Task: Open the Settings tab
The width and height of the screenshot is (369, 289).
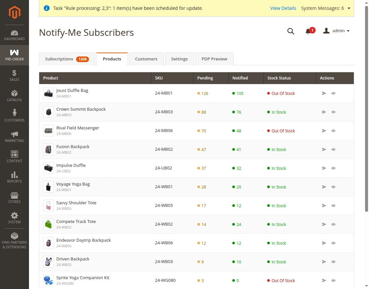Action: (179, 59)
